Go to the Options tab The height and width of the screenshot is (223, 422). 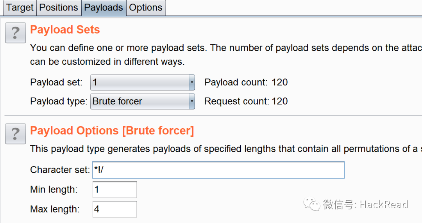point(146,8)
